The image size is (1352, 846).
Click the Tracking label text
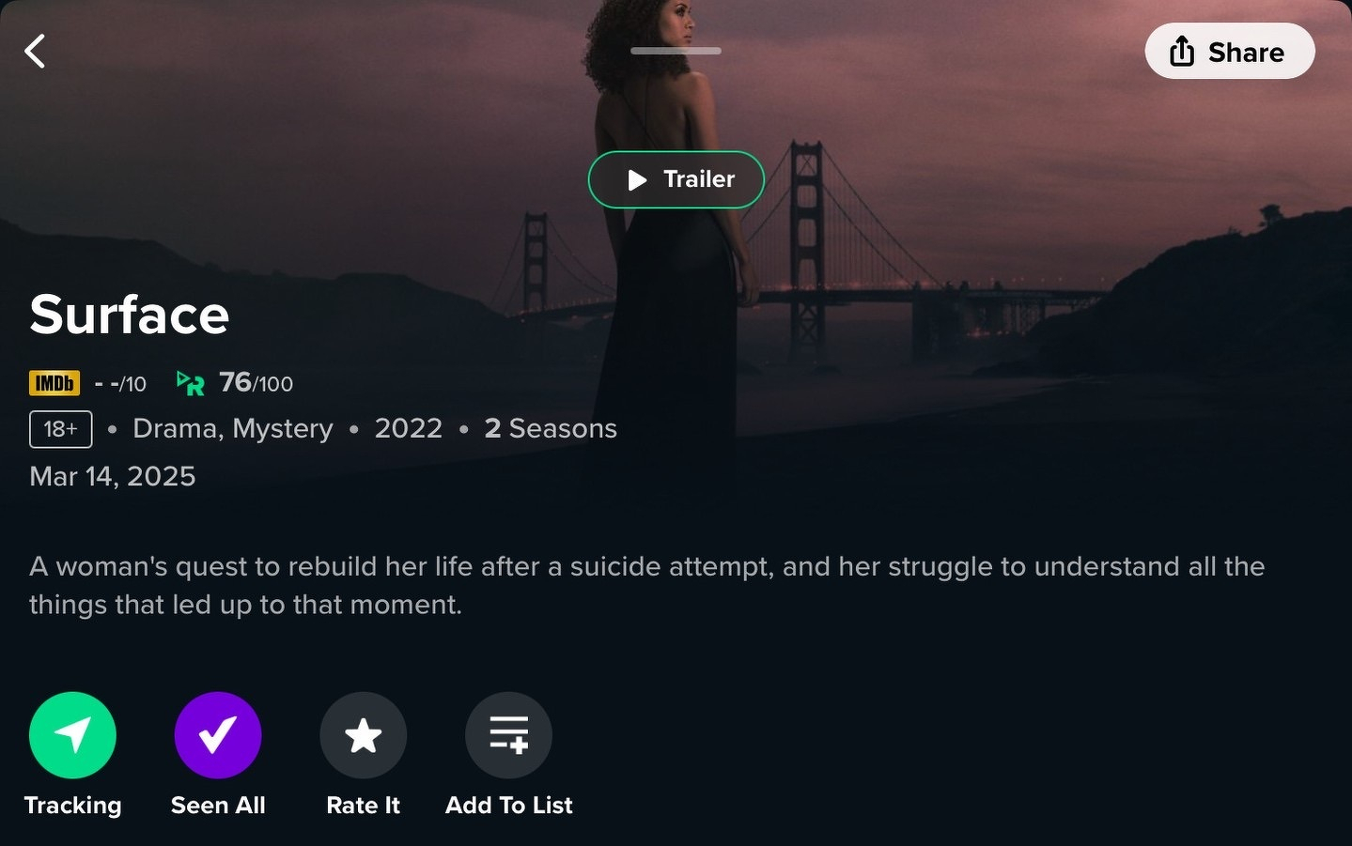tap(72, 806)
